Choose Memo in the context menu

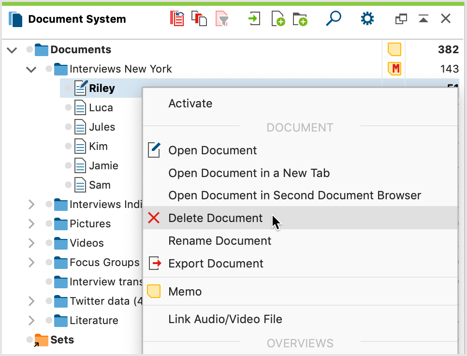point(300,292)
